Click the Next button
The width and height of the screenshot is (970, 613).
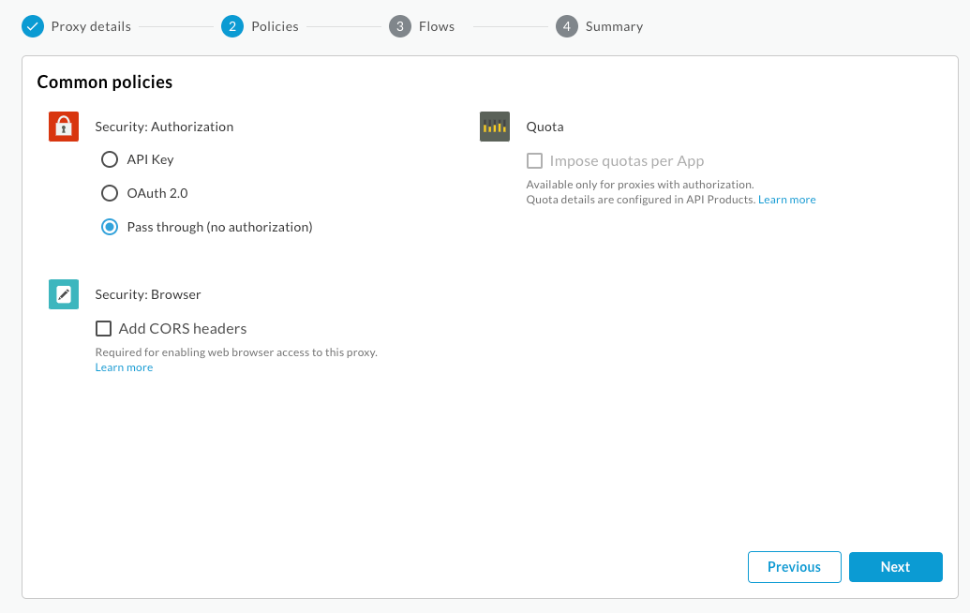895,567
